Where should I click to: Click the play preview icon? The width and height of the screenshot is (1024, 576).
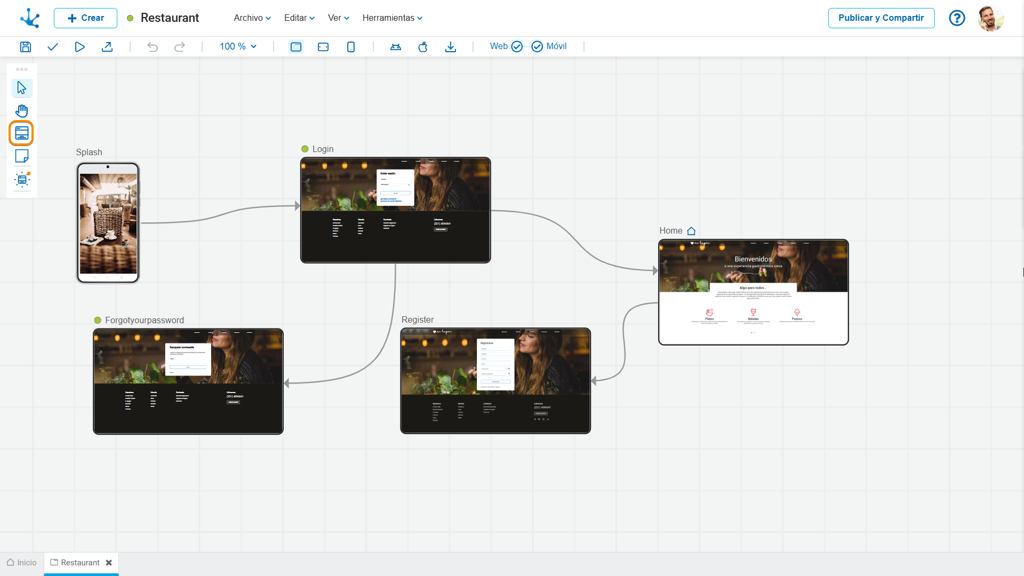click(79, 47)
